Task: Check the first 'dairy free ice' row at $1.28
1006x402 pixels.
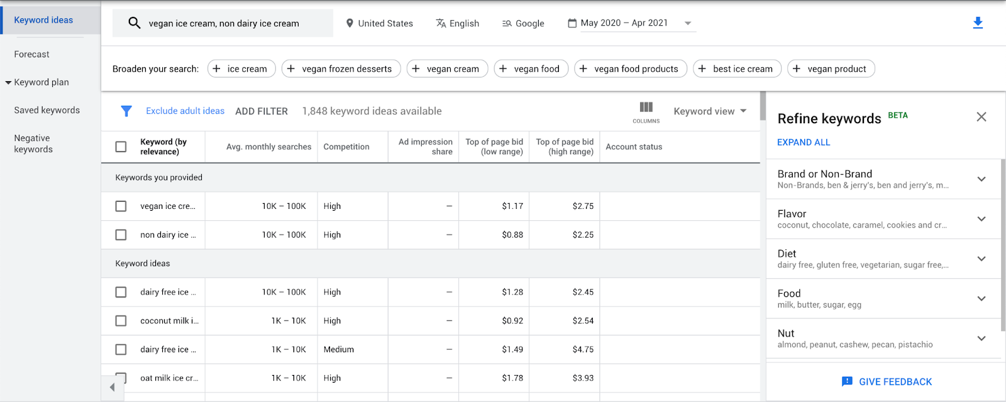Action: coord(121,292)
